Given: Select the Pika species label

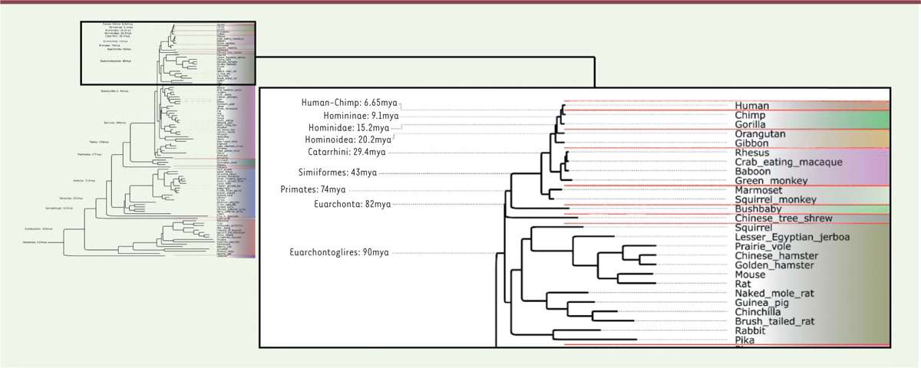Looking at the screenshot, I should click(x=746, y=340).
